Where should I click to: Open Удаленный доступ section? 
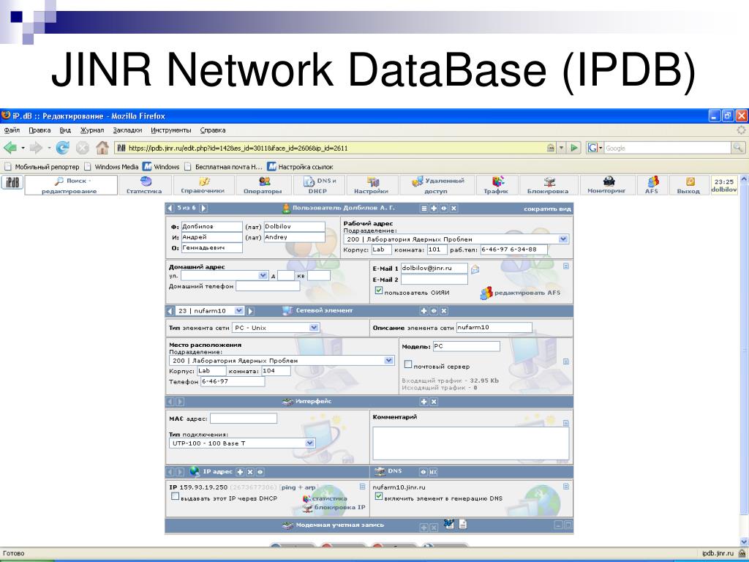point(437,185)
